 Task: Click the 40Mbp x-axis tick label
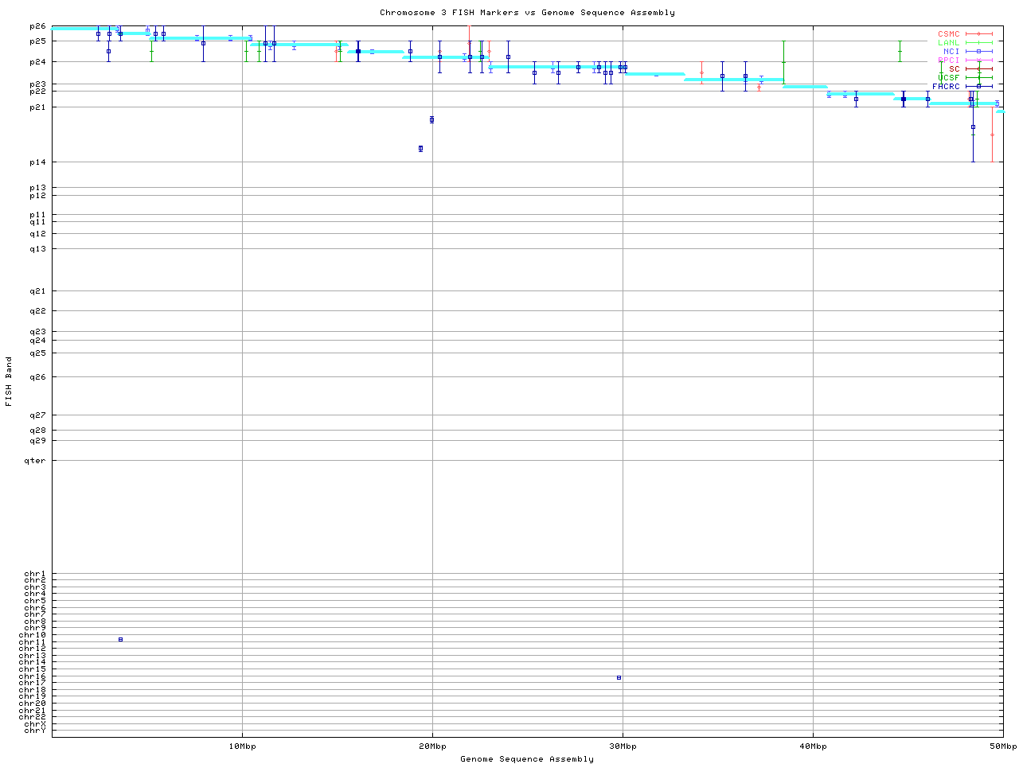[x=813, y=746]
